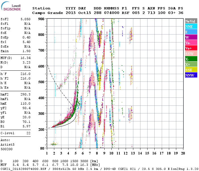
Task: Click the 5 MHz frequency axis label
Action: [76, 153]
